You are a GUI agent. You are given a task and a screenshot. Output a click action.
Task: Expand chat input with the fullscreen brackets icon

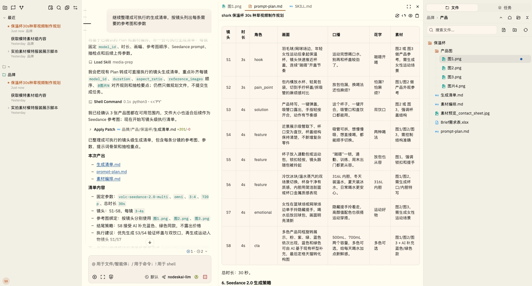click(103, 277)
